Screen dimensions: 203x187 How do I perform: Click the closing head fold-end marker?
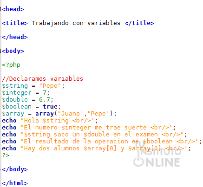pos(1,37)
